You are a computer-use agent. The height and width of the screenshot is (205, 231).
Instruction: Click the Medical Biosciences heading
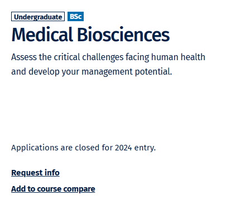[90, 35]
